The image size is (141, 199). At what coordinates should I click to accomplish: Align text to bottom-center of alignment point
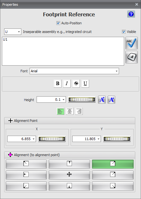[69, 186]
